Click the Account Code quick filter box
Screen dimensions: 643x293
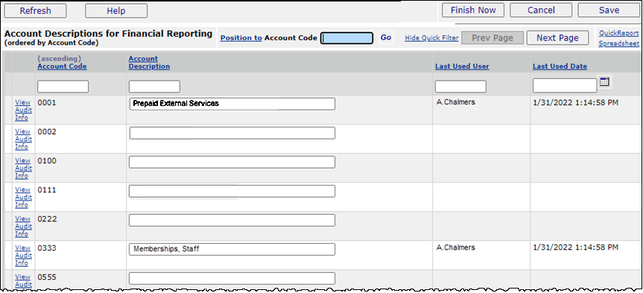pos(63,86)
